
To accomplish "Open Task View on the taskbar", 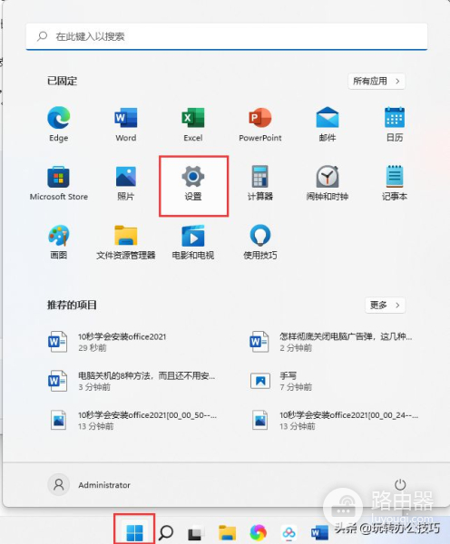I will click(x=195, y=533).
